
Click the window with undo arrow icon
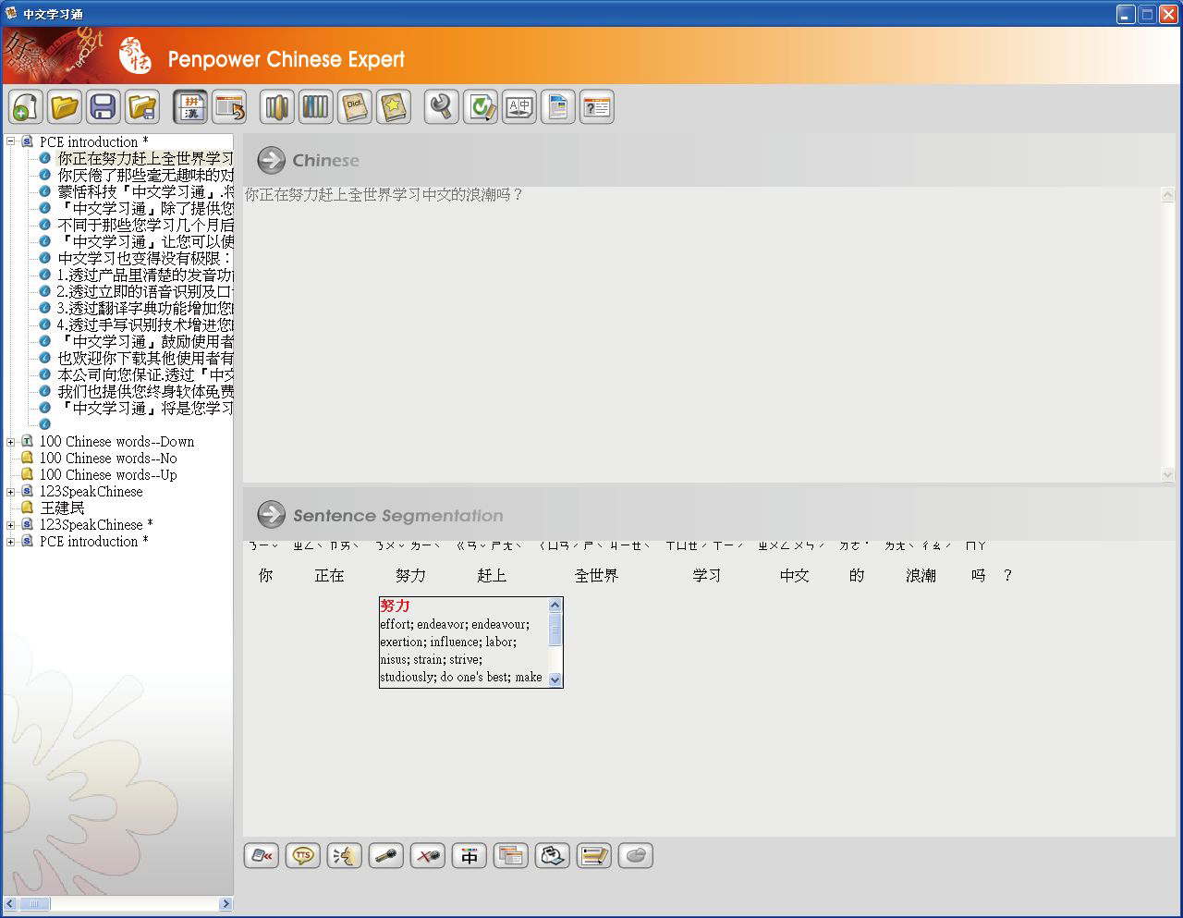click(x=229, y=107)
